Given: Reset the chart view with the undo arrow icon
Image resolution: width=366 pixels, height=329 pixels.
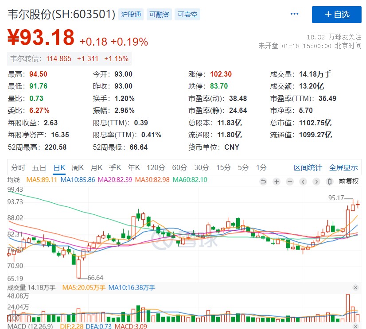Looking at the screenshot, I should pyautogui.click(x=263, y=182).
